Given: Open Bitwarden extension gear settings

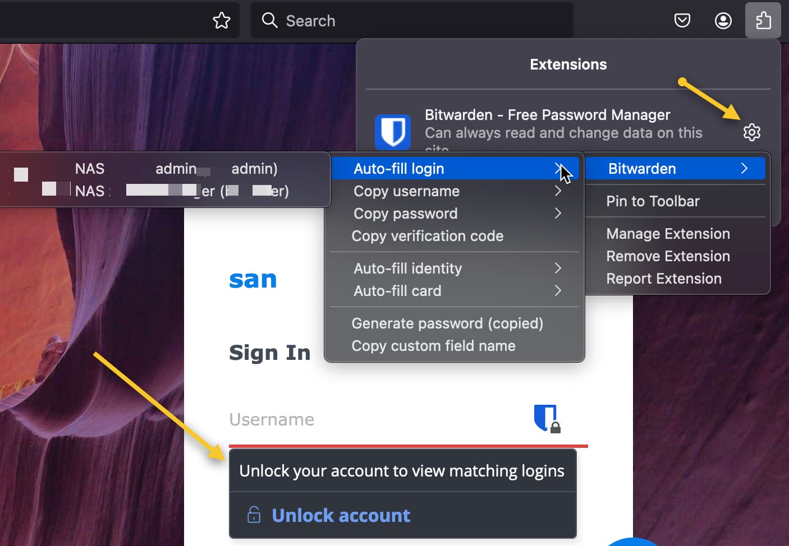Looking at the screenshot, I should (x=751, y=132).
